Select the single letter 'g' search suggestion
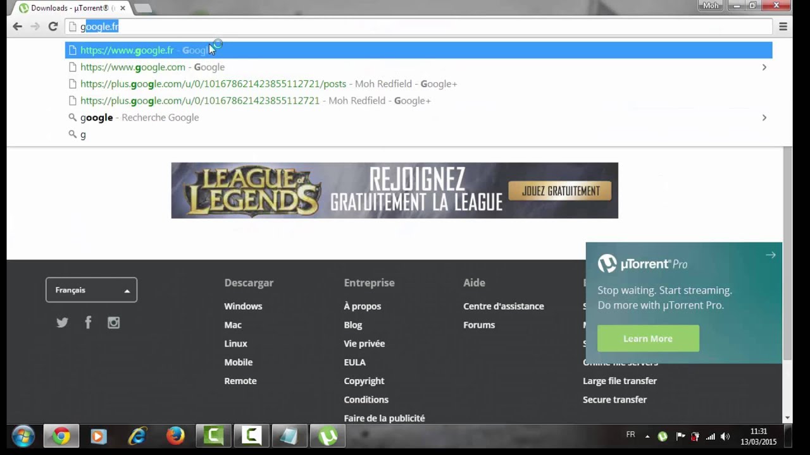This screenshot has width=810, height=455. pos(418,135)
